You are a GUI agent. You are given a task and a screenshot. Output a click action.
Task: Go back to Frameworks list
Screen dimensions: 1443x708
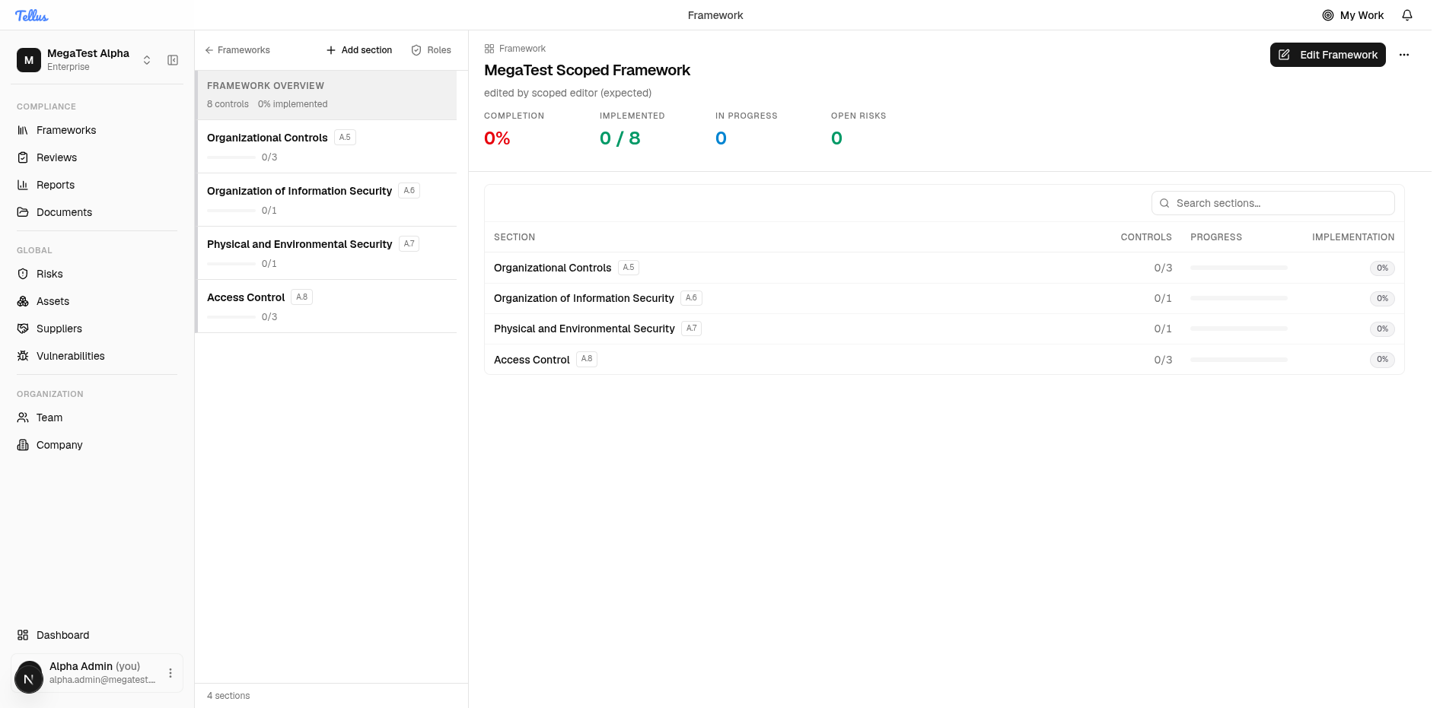pyautogui.click(x=237, y=50)
